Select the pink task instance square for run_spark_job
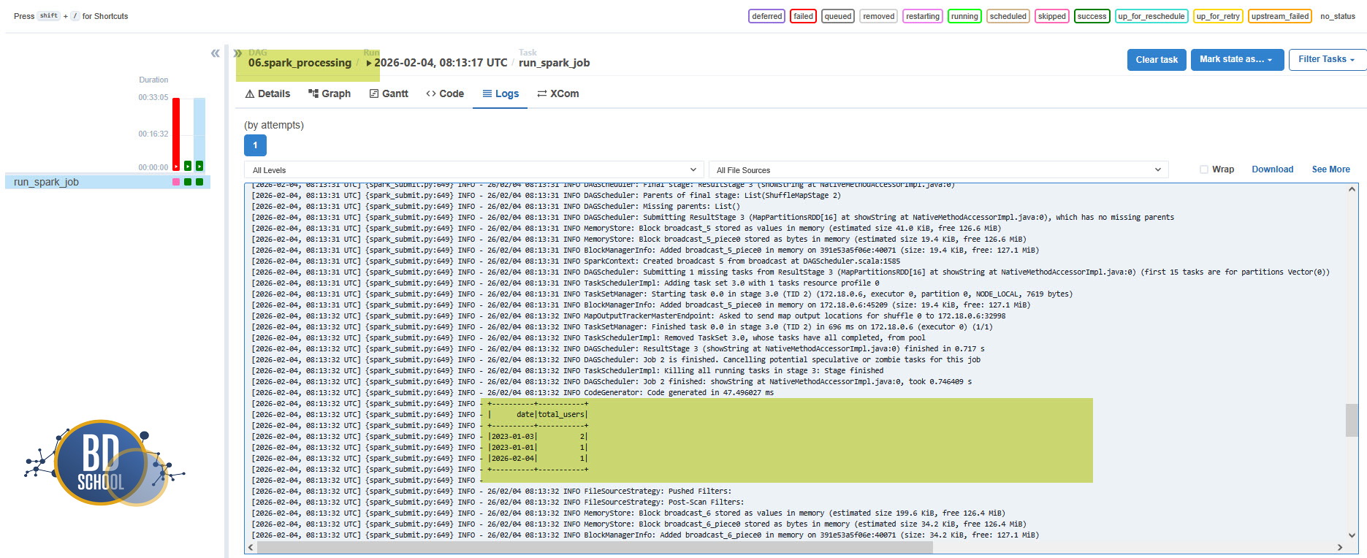 click(x=176, y=182)
